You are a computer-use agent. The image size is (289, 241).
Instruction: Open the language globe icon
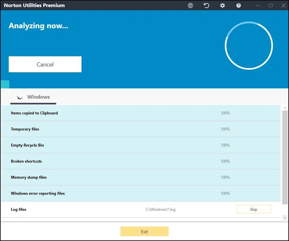[190, 5]
